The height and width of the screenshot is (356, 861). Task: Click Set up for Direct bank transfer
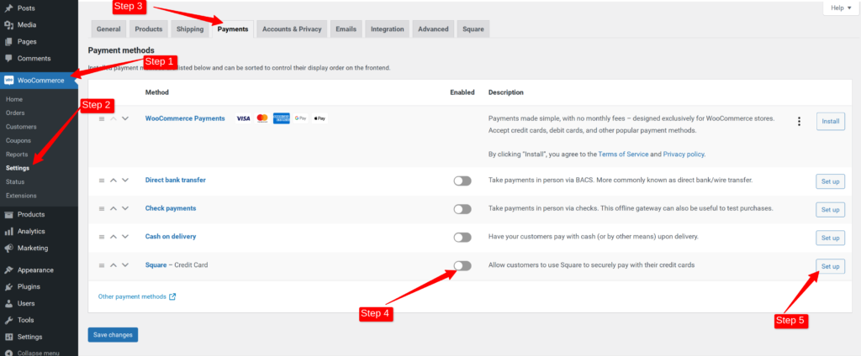tap(830, 181)
